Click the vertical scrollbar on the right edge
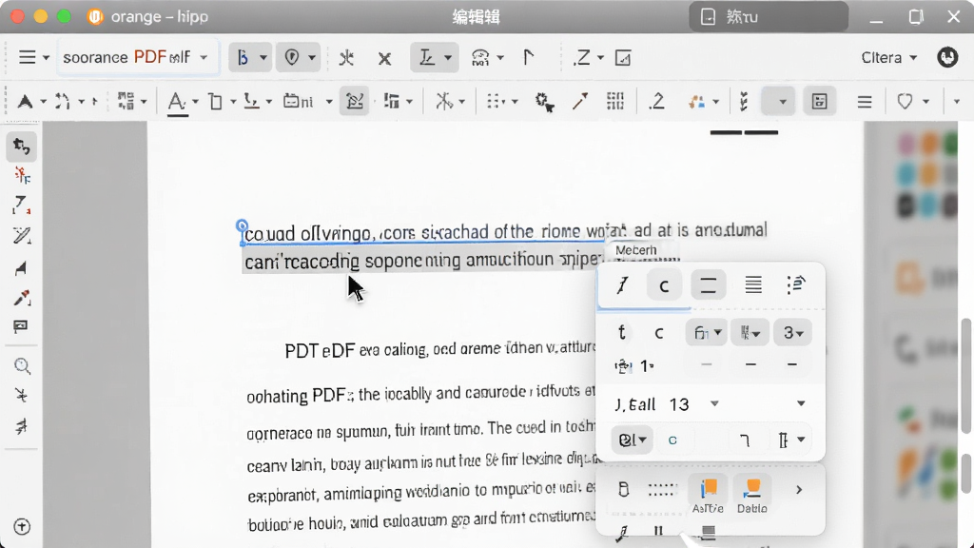This screenshot has width=974, height=548. (x=965, y=376)
